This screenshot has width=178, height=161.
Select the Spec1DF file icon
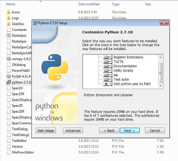[x=9, y=94]
